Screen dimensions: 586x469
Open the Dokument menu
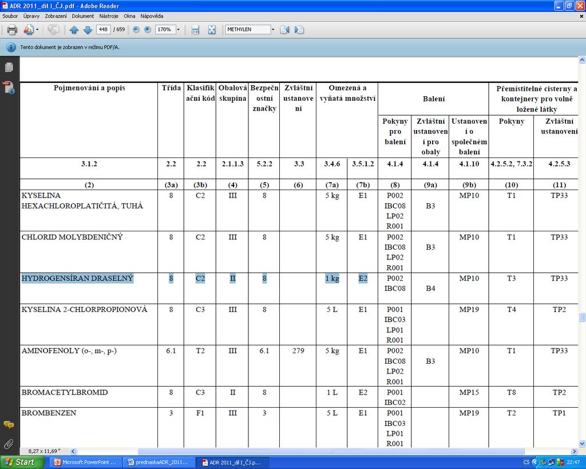[x=83, y=16]
